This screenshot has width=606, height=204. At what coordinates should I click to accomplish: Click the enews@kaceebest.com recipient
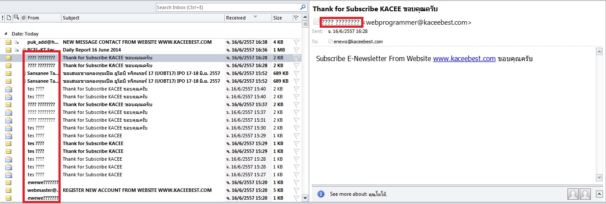pyautogui.click(x=358, y=42)
